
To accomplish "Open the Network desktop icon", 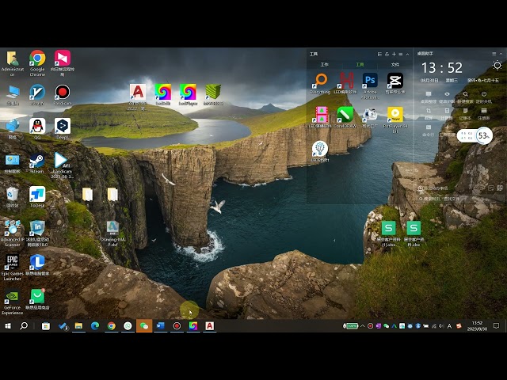I will (13, 126).
